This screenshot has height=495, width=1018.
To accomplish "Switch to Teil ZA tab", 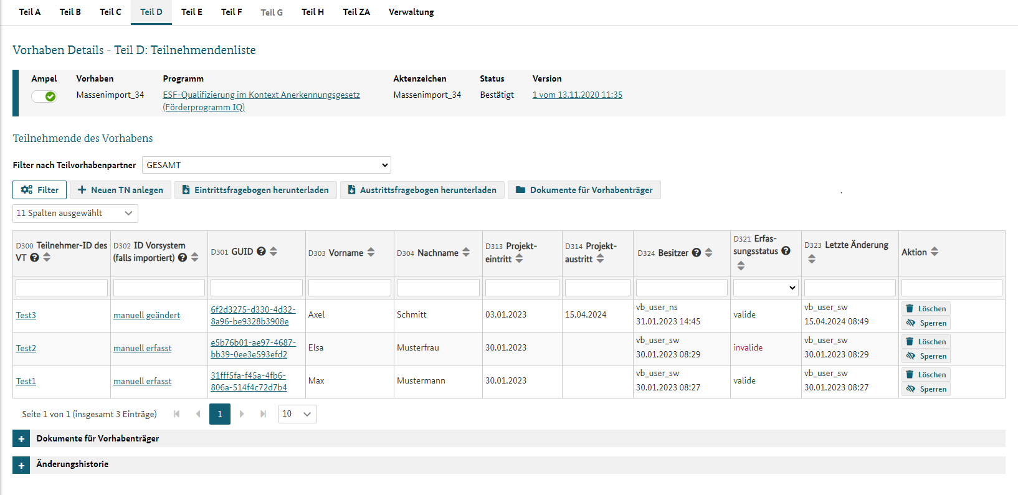I will (x=356, y=12).
